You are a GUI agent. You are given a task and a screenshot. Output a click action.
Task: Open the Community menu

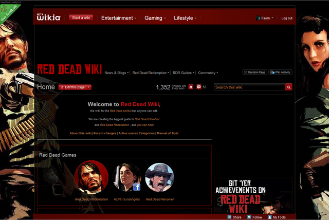208,73
